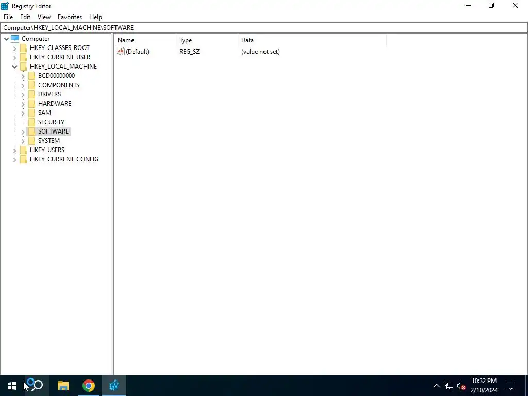This screenshot has height=396, width=528.
Task: Expand the SYSTEM key
Action: coord(23,141)
